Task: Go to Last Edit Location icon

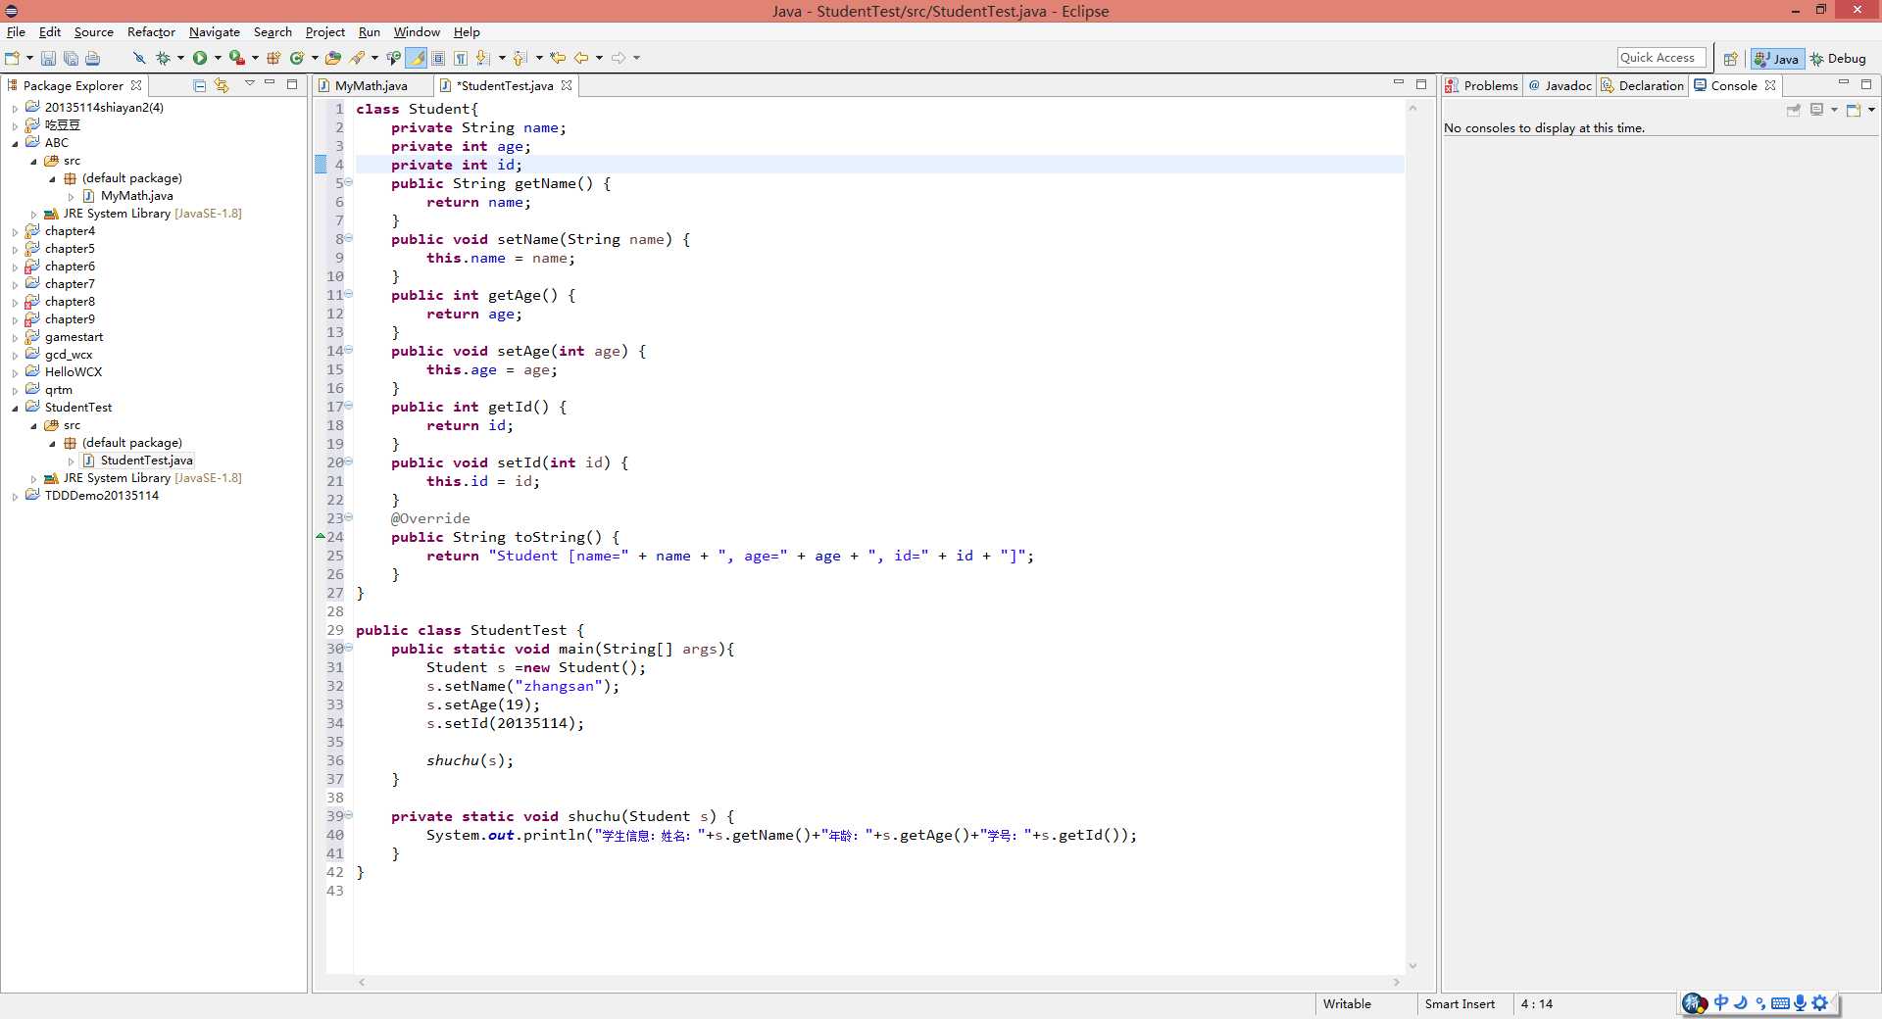Action: pos(558,59)
